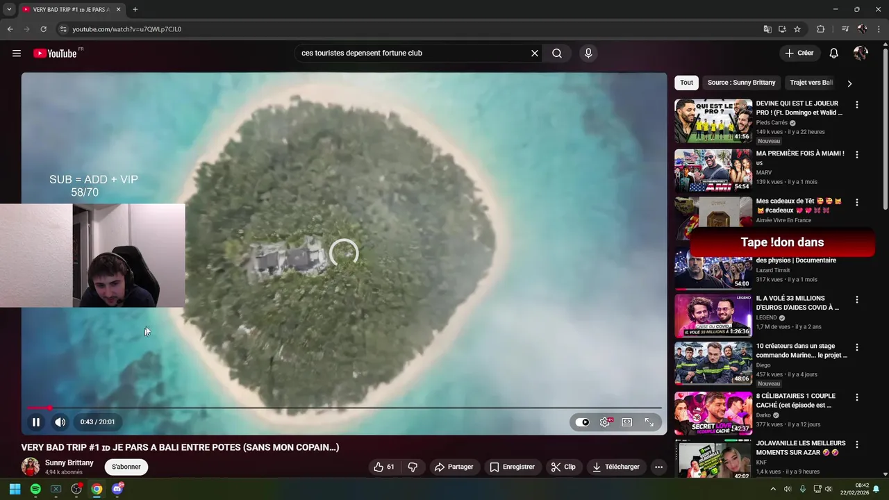This screenshot has height=500, width=889.
Task: Open the DEVINE QUI EST LE JOUEUR thumbnail
Action: point(713,121)
